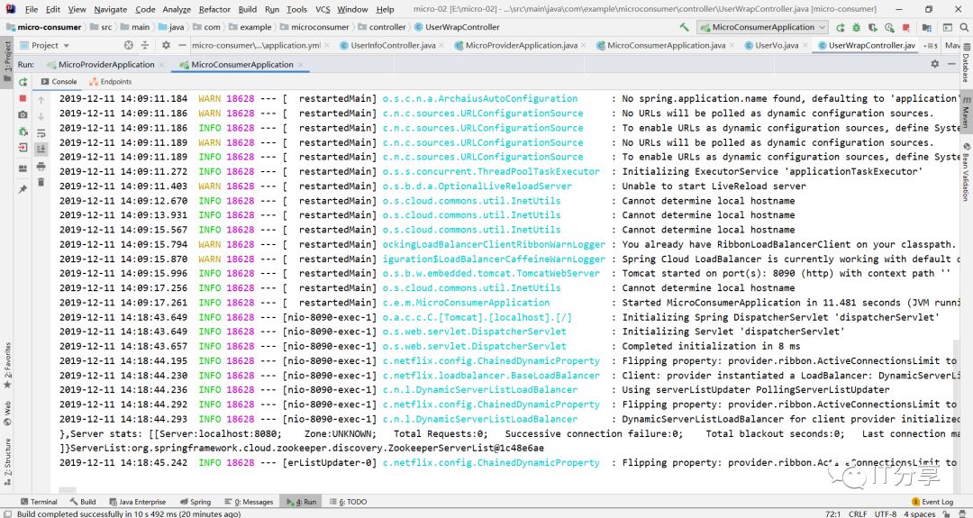Open Run panel settings gear
Image resolution: width=973 pixels, height=518 pixels.
pos(934,64)
